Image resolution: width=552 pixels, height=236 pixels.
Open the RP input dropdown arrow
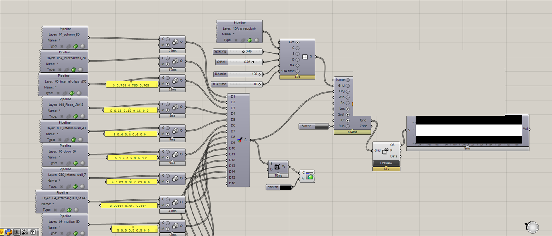tap(347, 120)
